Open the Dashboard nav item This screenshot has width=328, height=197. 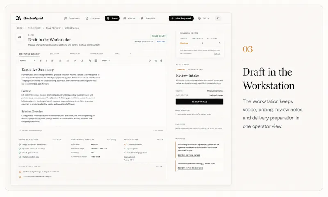(x=72, y=18)
